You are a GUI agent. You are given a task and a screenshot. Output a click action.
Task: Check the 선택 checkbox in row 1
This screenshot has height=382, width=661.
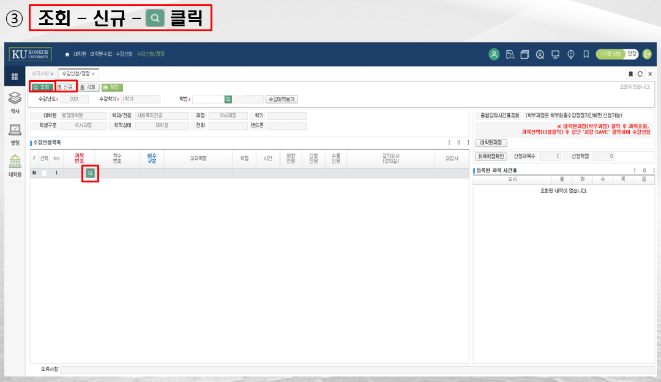tap(44, 173)
